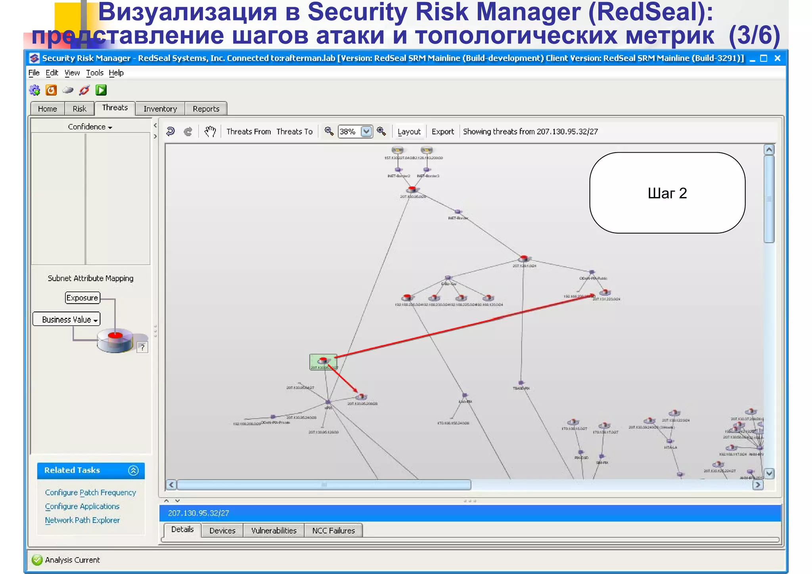Click the redo arrow in map toolbar

[188, 131]
